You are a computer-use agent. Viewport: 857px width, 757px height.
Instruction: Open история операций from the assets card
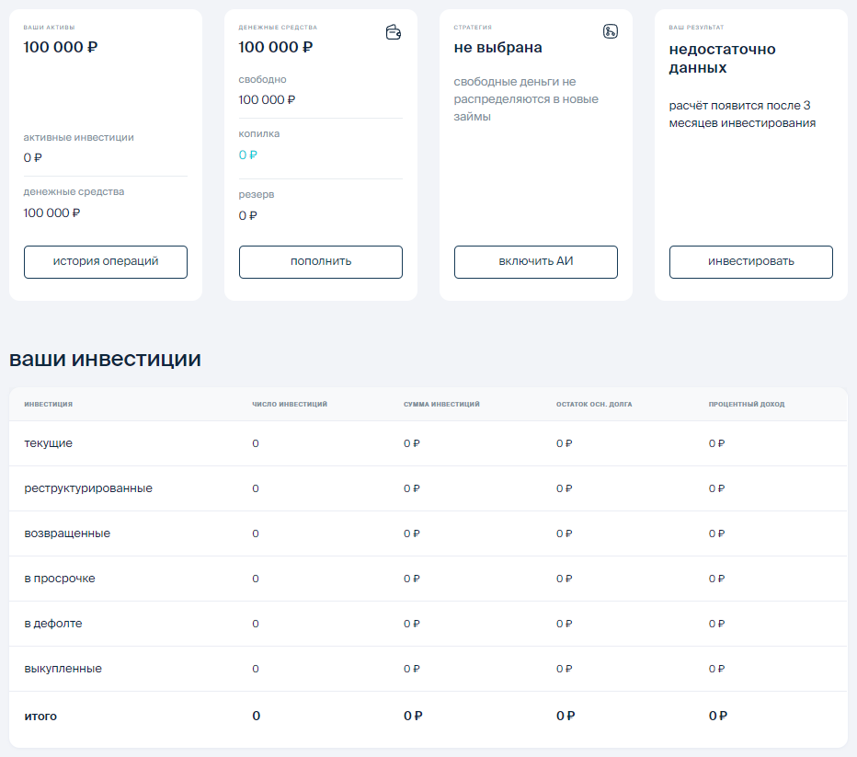point(105,261)
